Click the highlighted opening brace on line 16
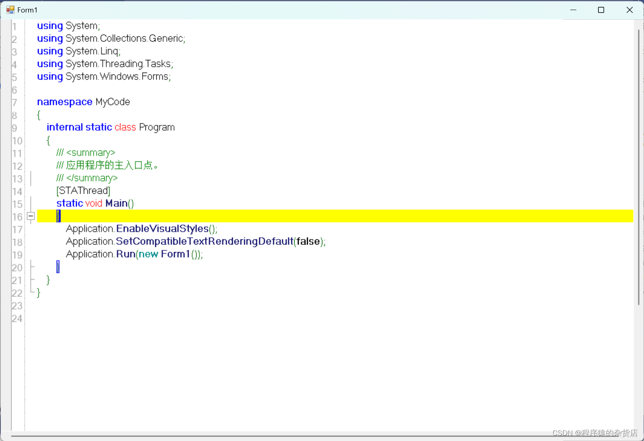Screen dimensions: 644x441 coord(58,216)
